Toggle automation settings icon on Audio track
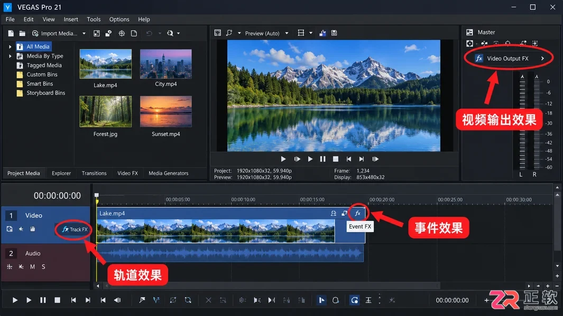The height and width of the screenshot is (316, 563). 10,267
